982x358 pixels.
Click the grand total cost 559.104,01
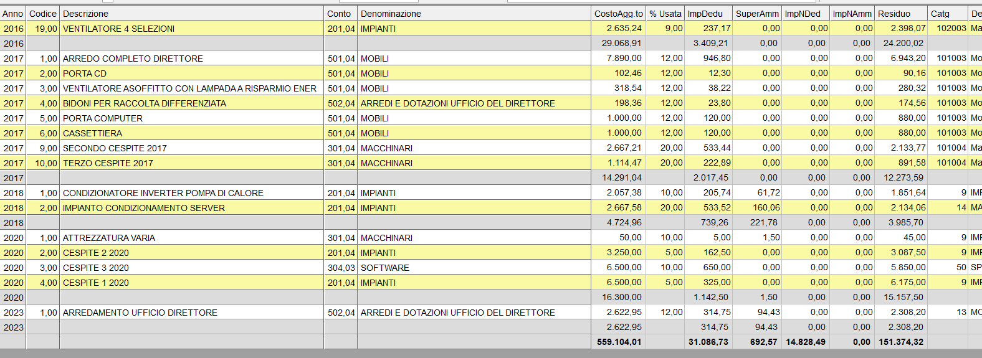(619, 342)
